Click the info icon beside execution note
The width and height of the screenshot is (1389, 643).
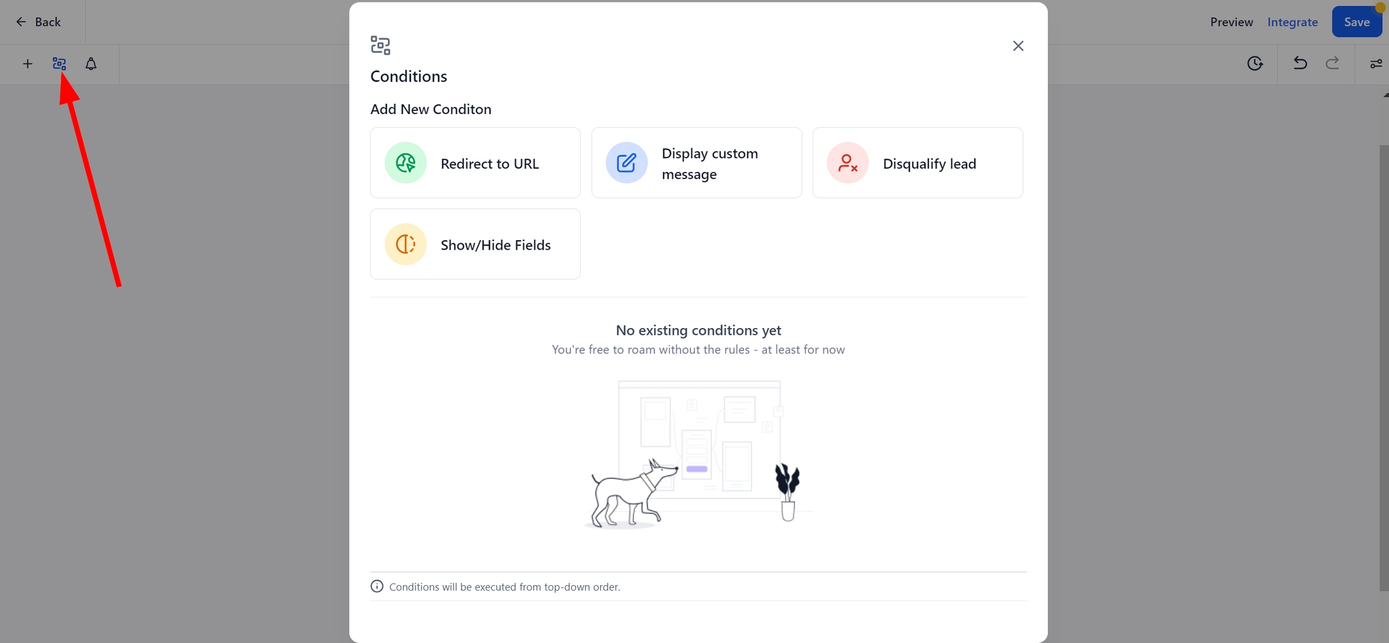(377, 586)
